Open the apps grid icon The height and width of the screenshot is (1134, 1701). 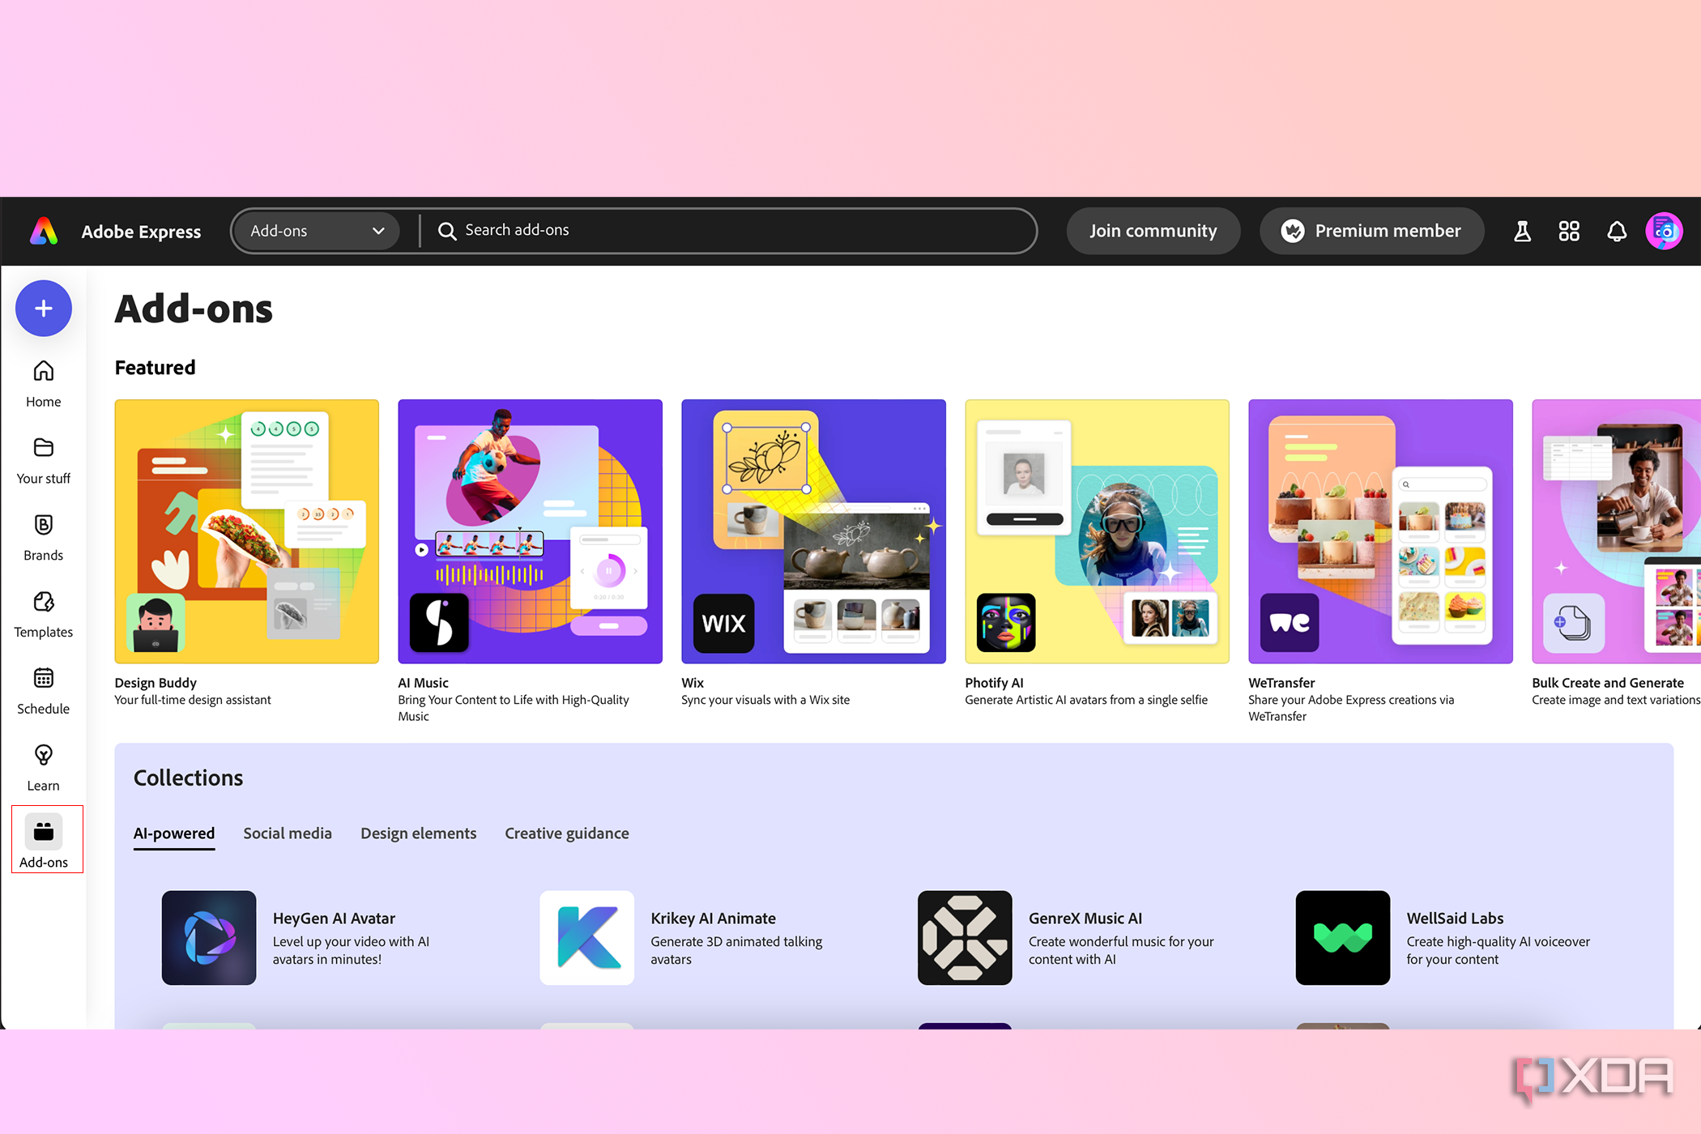click(1569, 232)
